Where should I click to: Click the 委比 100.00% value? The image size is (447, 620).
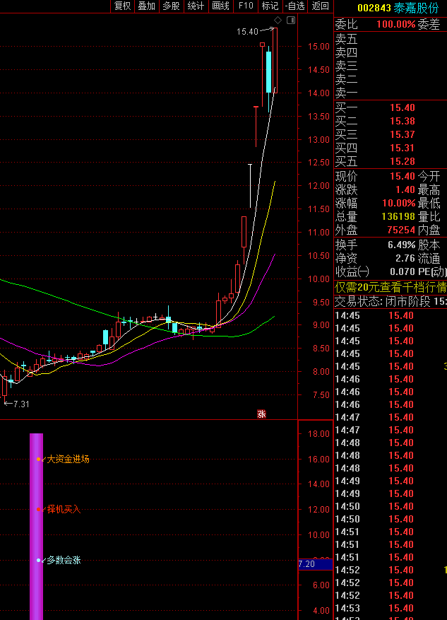coord(395,24)
